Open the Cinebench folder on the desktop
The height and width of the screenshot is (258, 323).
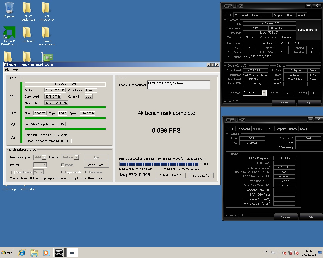click(28, 35)
